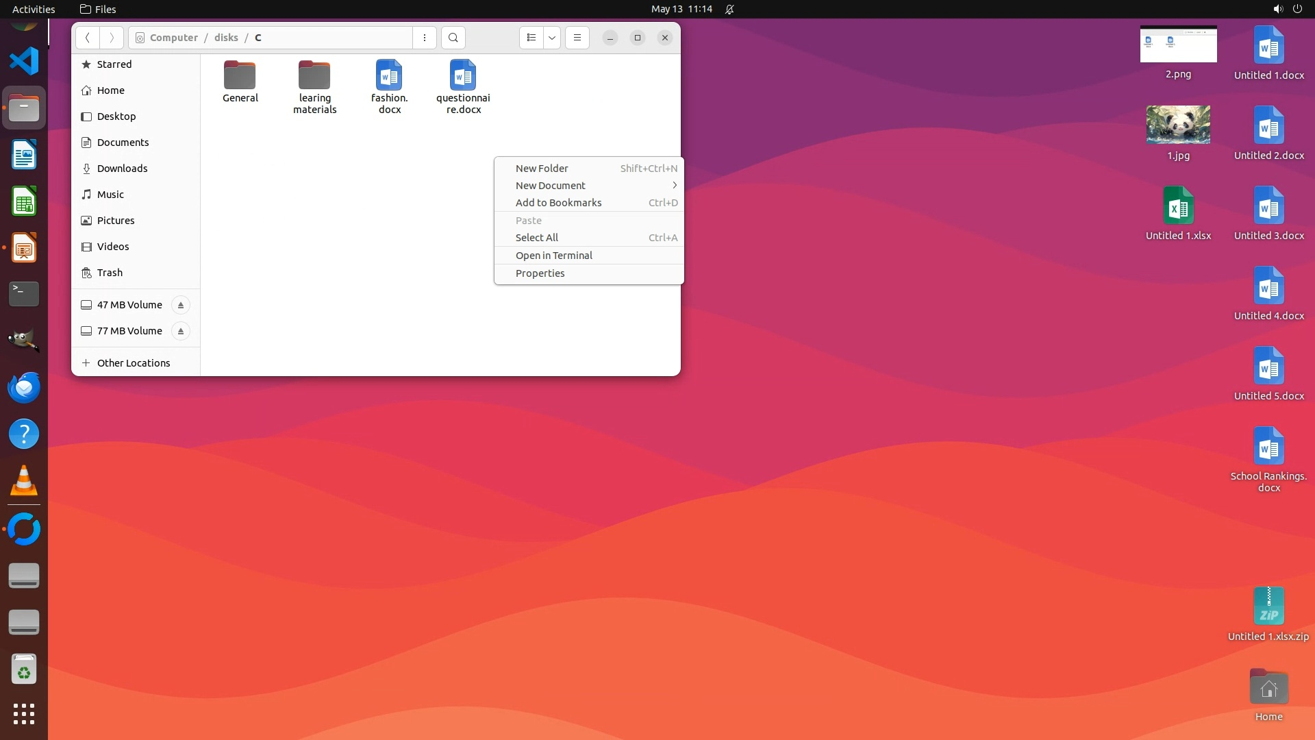Open the 1.jpg panda thumbnail on desktop
The width and height of the screenshot is (1315, 740).
(1178, 125)
